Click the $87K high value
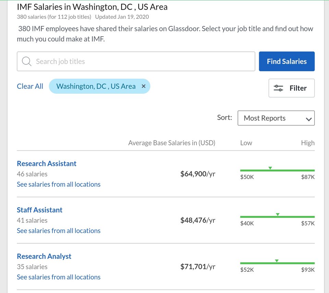Viewport: 329px width, 293px height. coord(308,177)
